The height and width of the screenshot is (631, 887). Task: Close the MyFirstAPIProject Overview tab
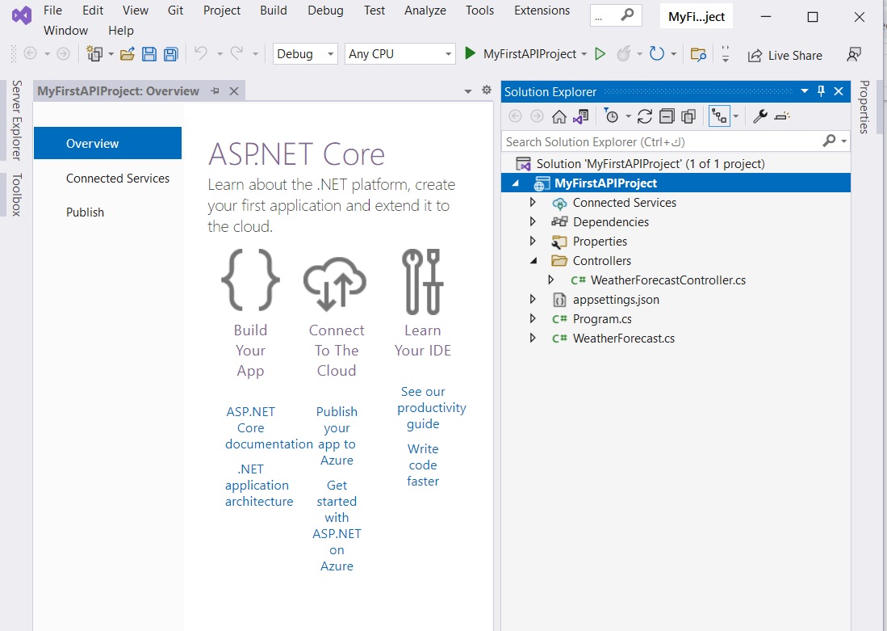[233, 90]
